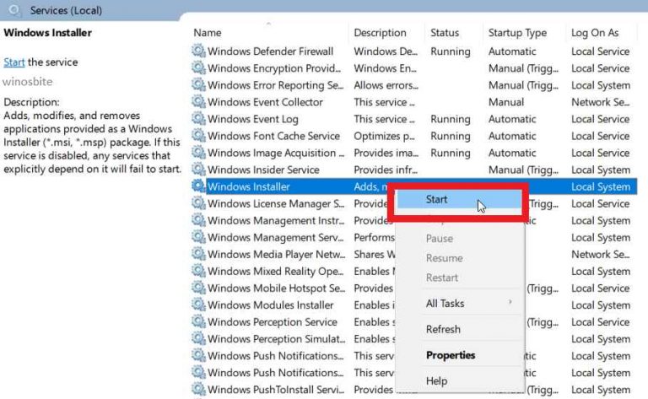The width and height of the screenshot is (648, 399).
Task: Click the Log On As column header
Action: 595,33
